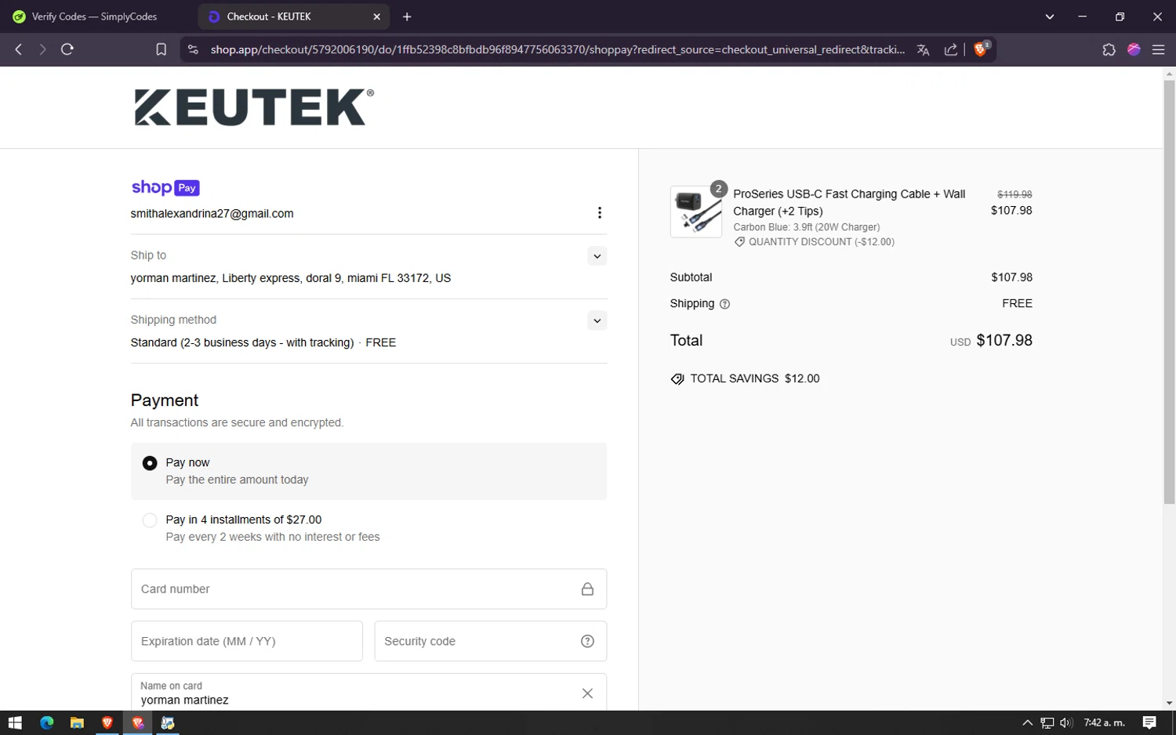Click the Name on card field

pyautogui.click(x=368, y=693)
